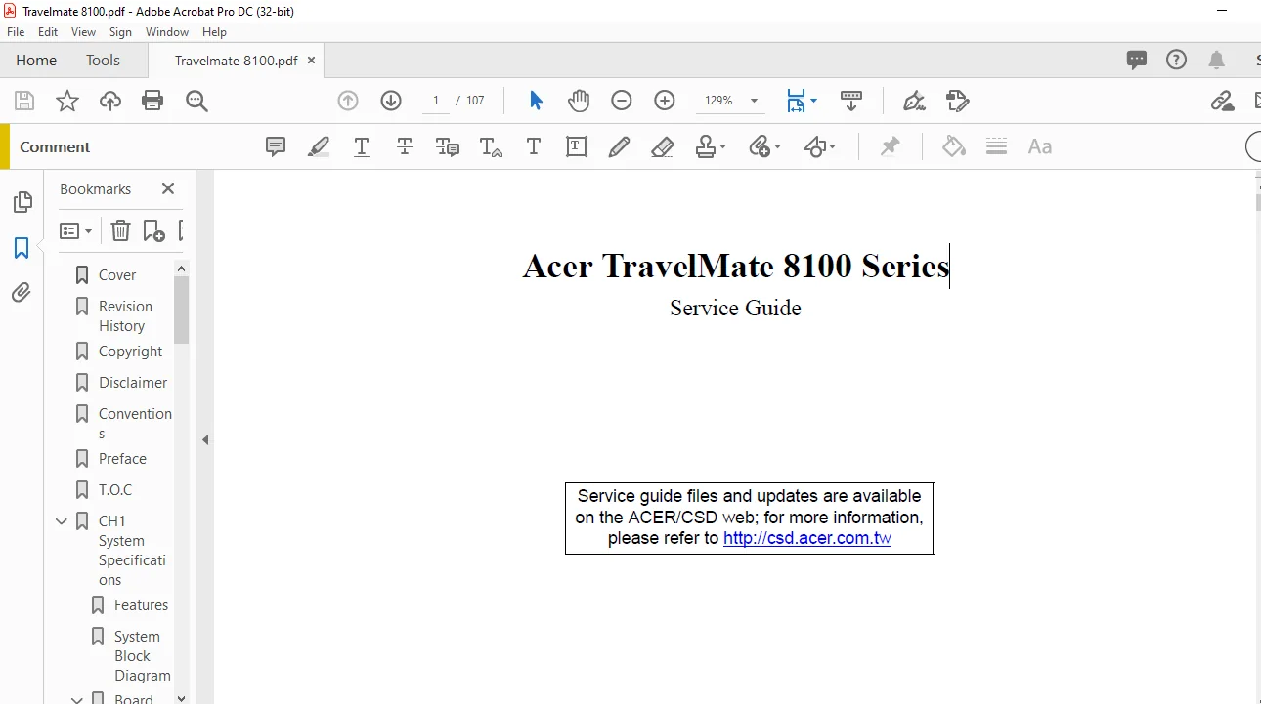Image resolution: width=1261 pixels, height=704 pixels.
Task: Zoom out with the minus icon
Action: click(622, 101)
